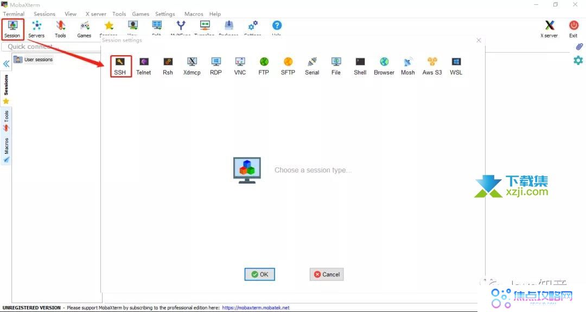Open the mobaxterm.mobatek.net link
The height and width of the screenshot is (312, 586).
256,308
